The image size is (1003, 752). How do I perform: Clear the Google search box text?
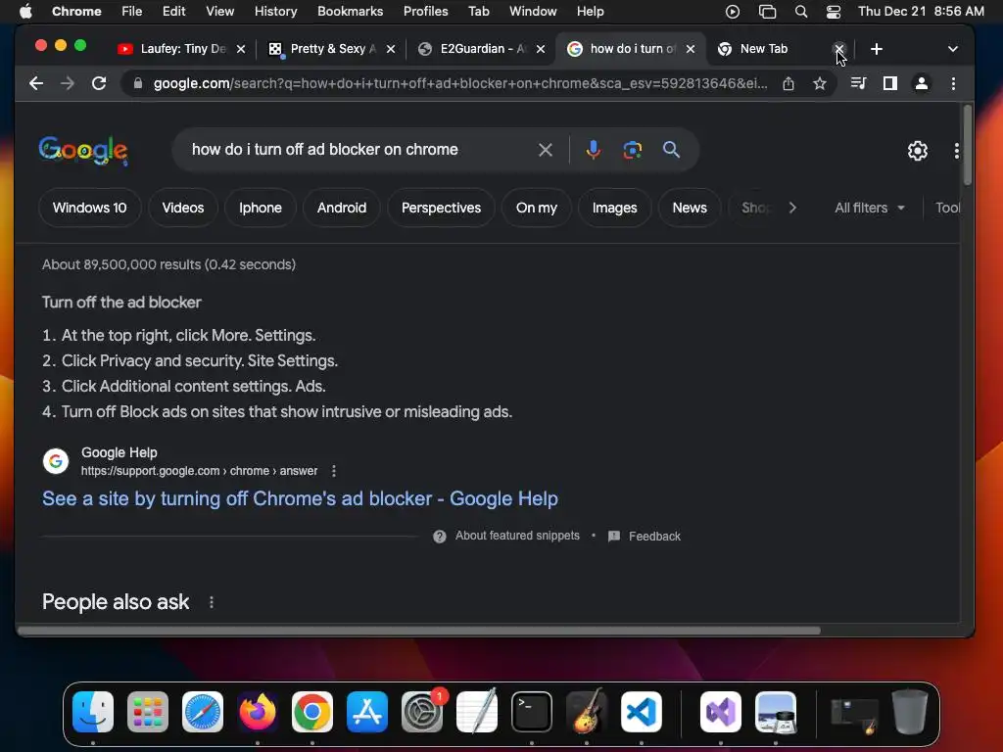point(545,150)
